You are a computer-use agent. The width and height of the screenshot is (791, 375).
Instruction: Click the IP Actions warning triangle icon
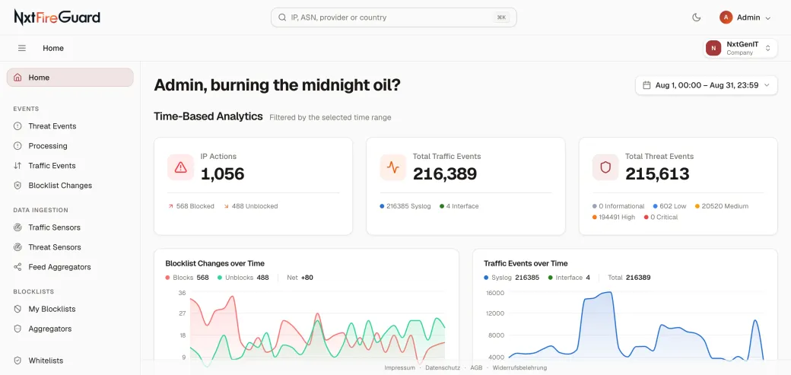180,167
